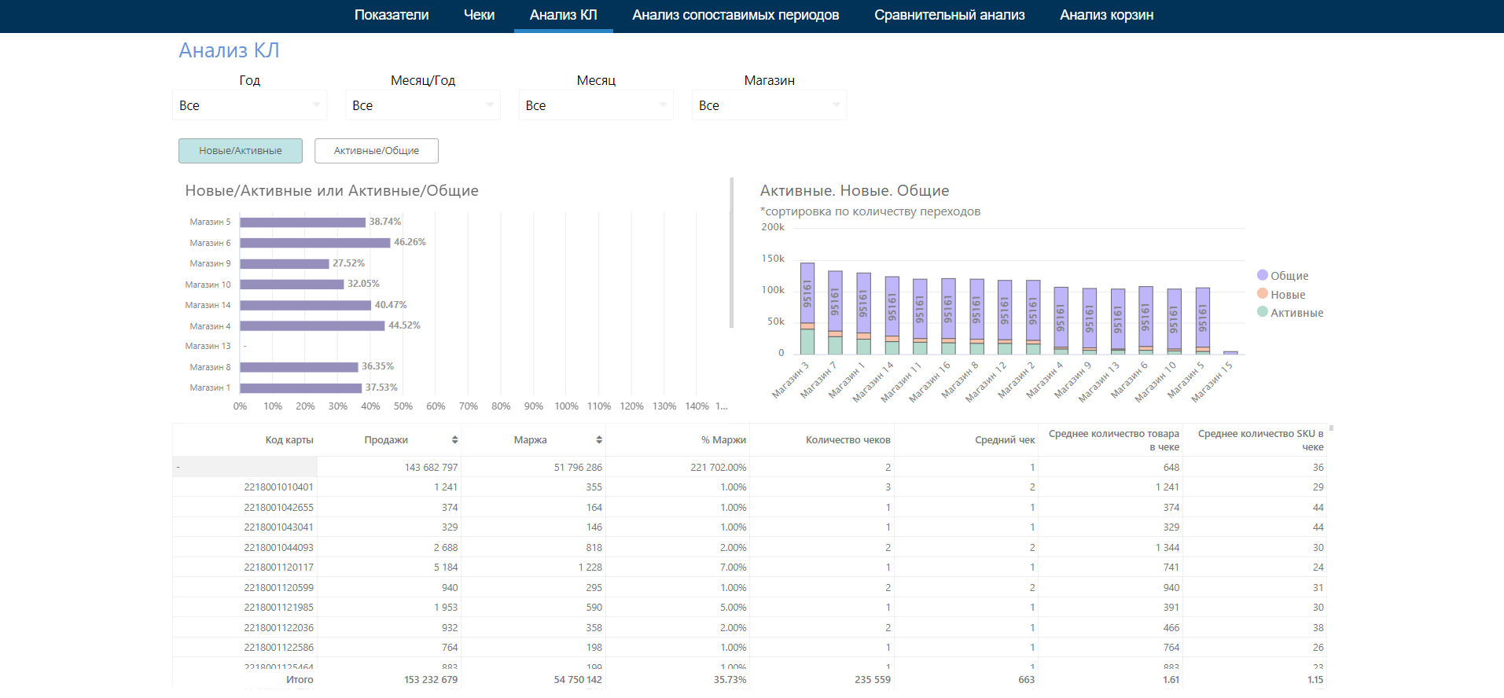1504x698 pixels.
Task: Select the Магазин 6 bar at 46.26%
Action: [315, 243]
